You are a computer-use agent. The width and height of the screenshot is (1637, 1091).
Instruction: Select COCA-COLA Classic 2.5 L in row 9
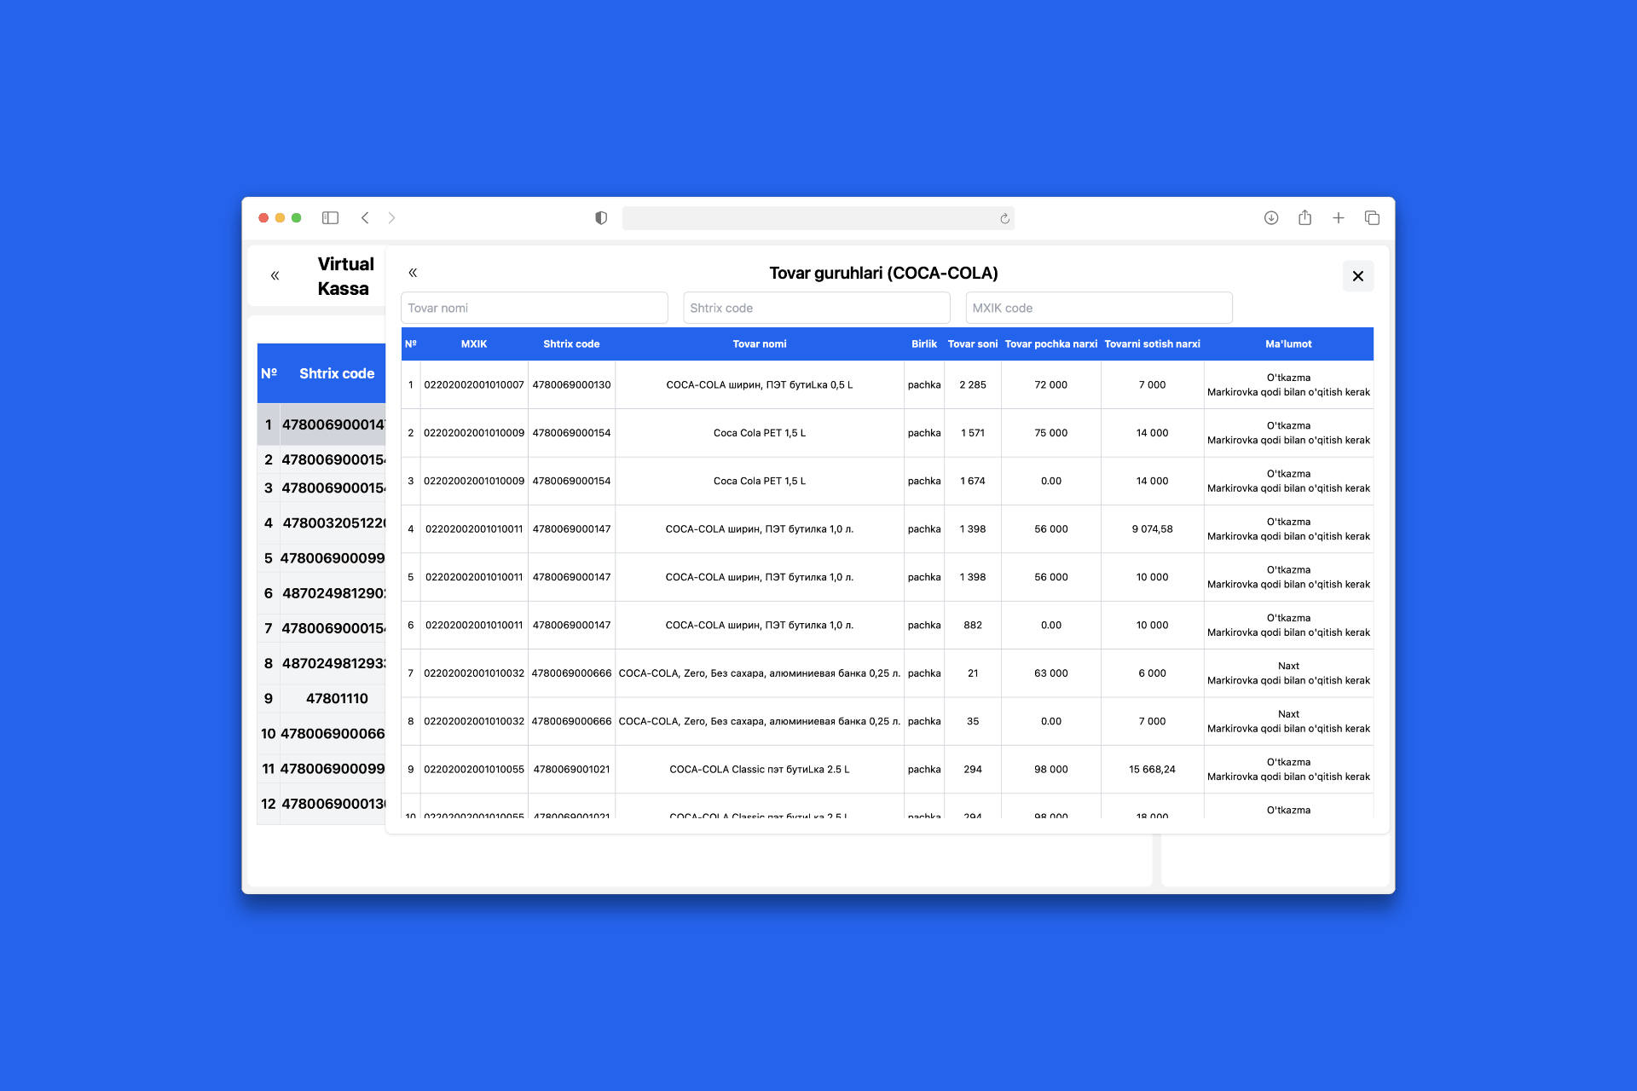760,770
